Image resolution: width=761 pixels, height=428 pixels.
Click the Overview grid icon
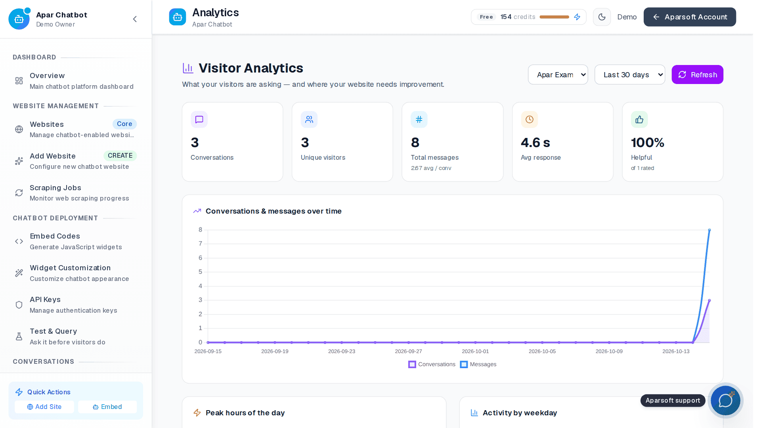19,81
